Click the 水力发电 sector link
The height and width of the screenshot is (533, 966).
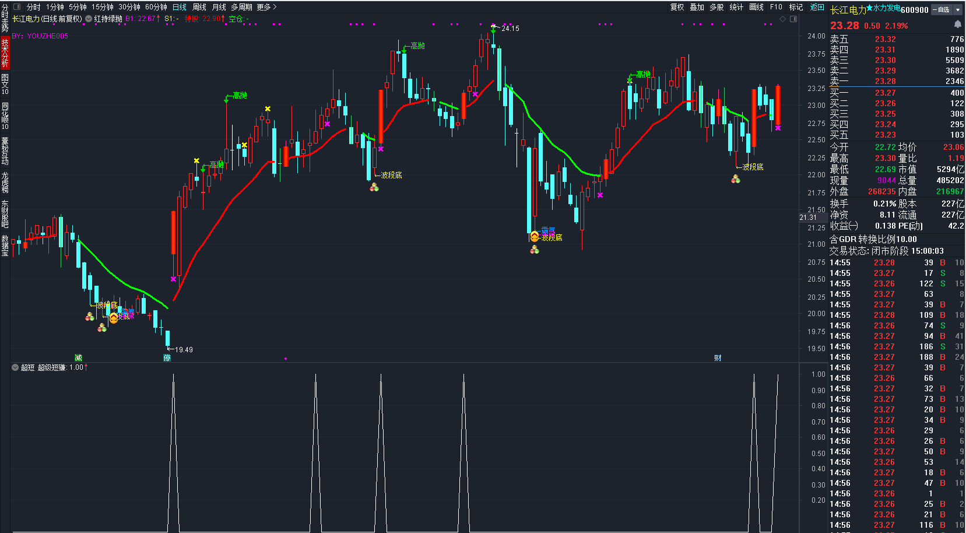887,8
